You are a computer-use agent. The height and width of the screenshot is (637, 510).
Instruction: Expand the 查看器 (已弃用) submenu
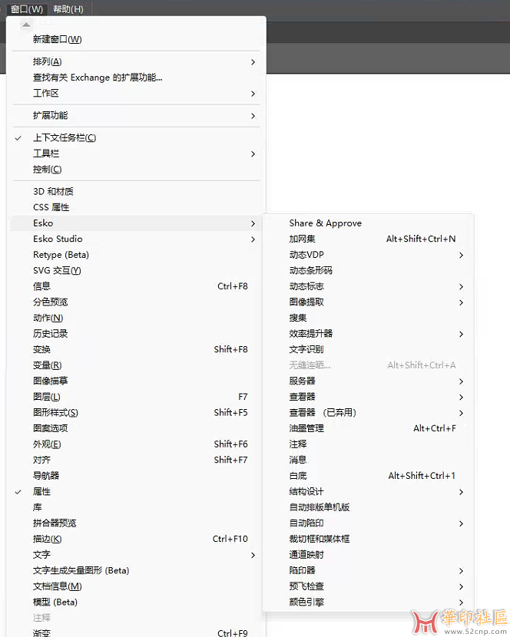[368, 413]
